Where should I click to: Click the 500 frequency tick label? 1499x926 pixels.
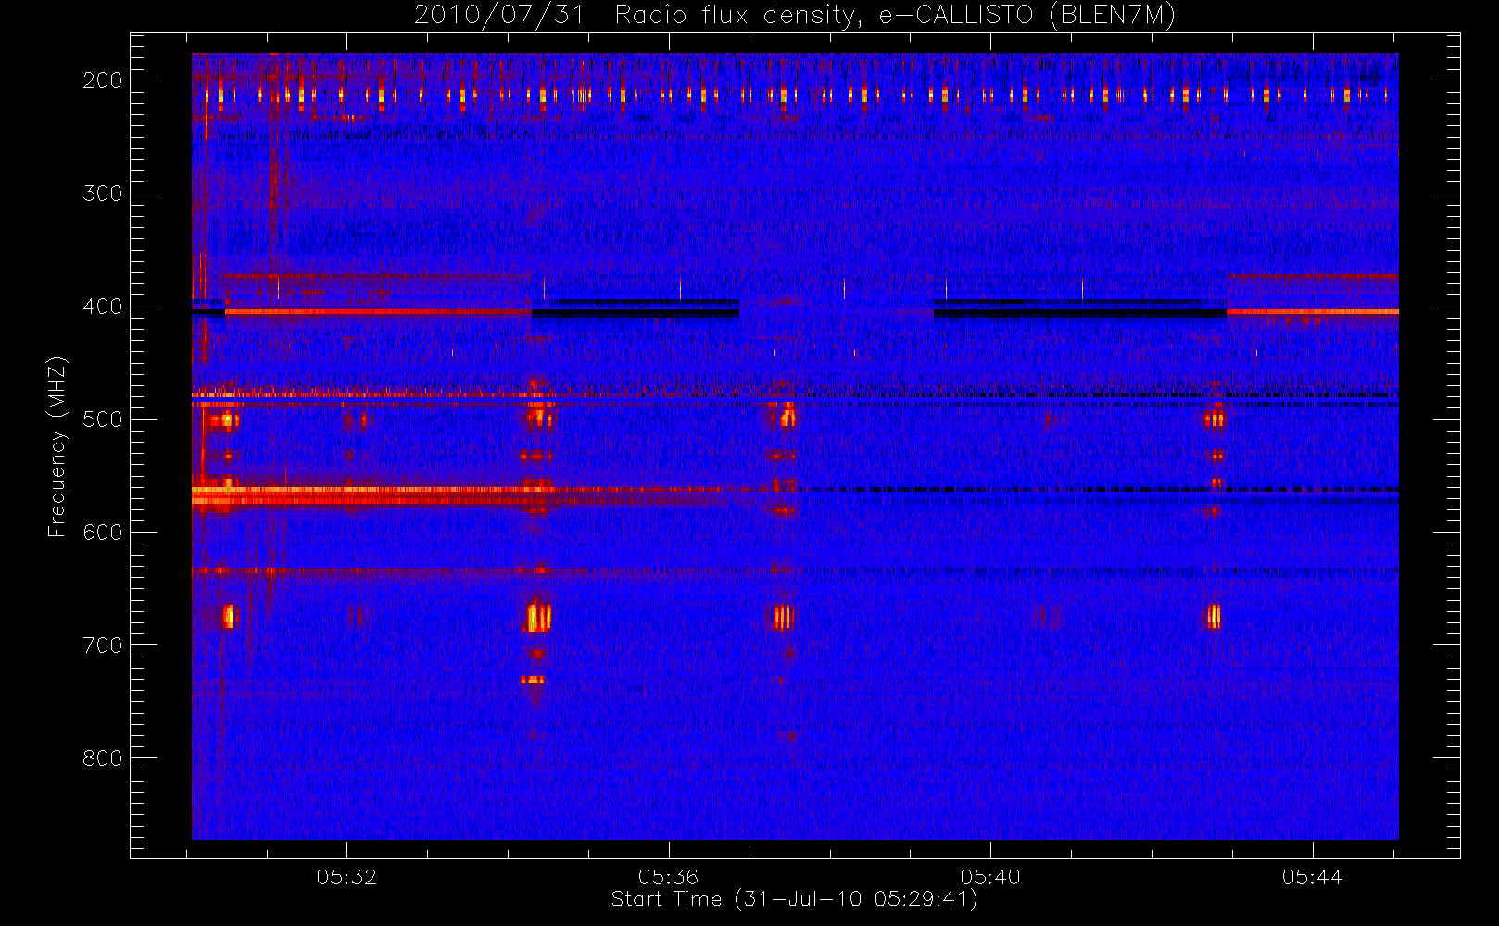click(x=103, y=419)
